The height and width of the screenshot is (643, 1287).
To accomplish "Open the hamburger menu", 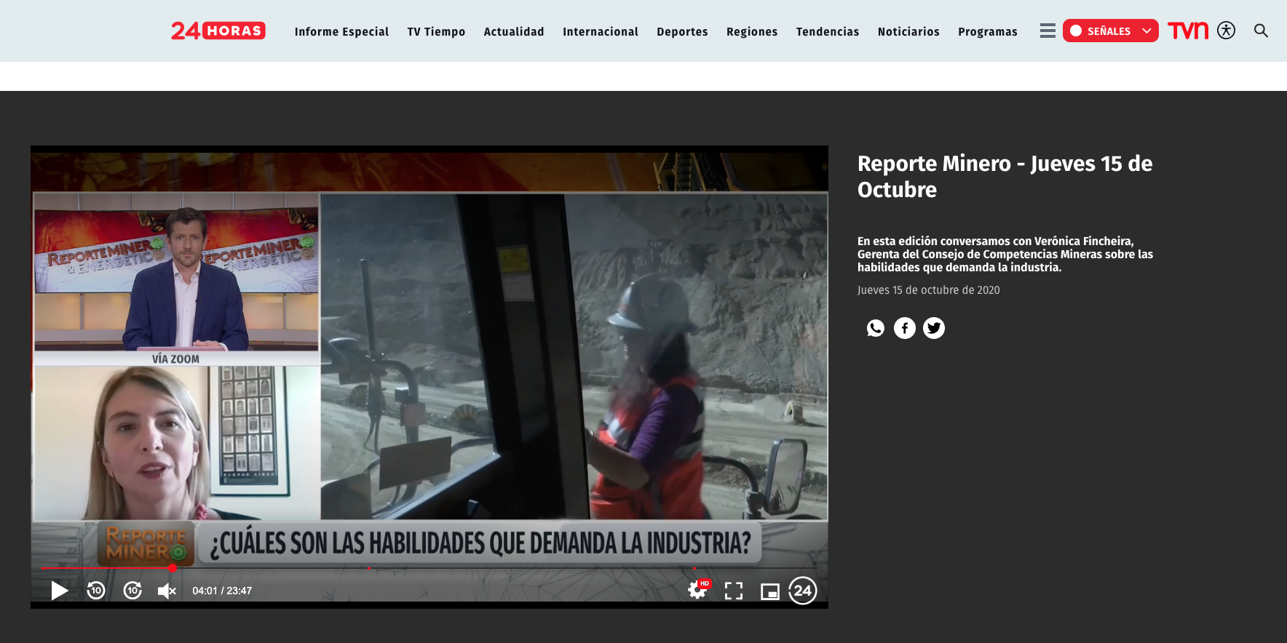I will [x=1048, y=31].
